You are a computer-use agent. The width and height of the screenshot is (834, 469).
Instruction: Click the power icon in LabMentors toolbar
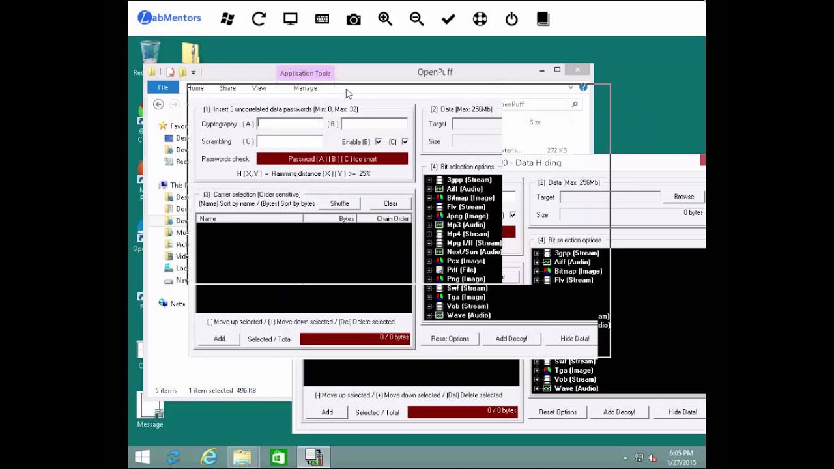point(511,19)
